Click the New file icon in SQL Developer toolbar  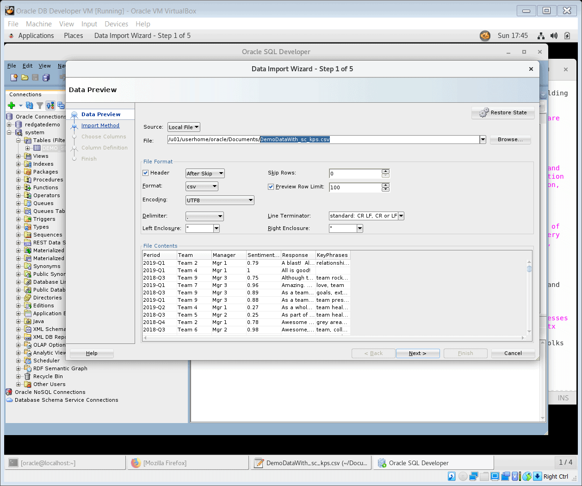tap(14, 78)
